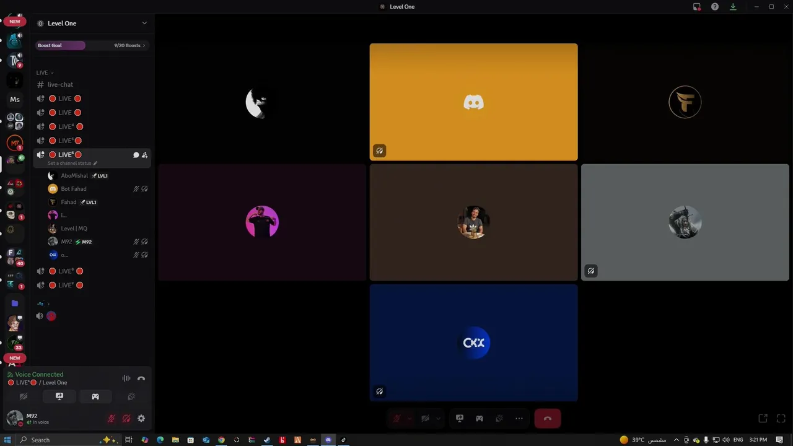Open soundboard from the bottom call bar
The height and width of the screenshot is (446, 793).
point(499,419)
